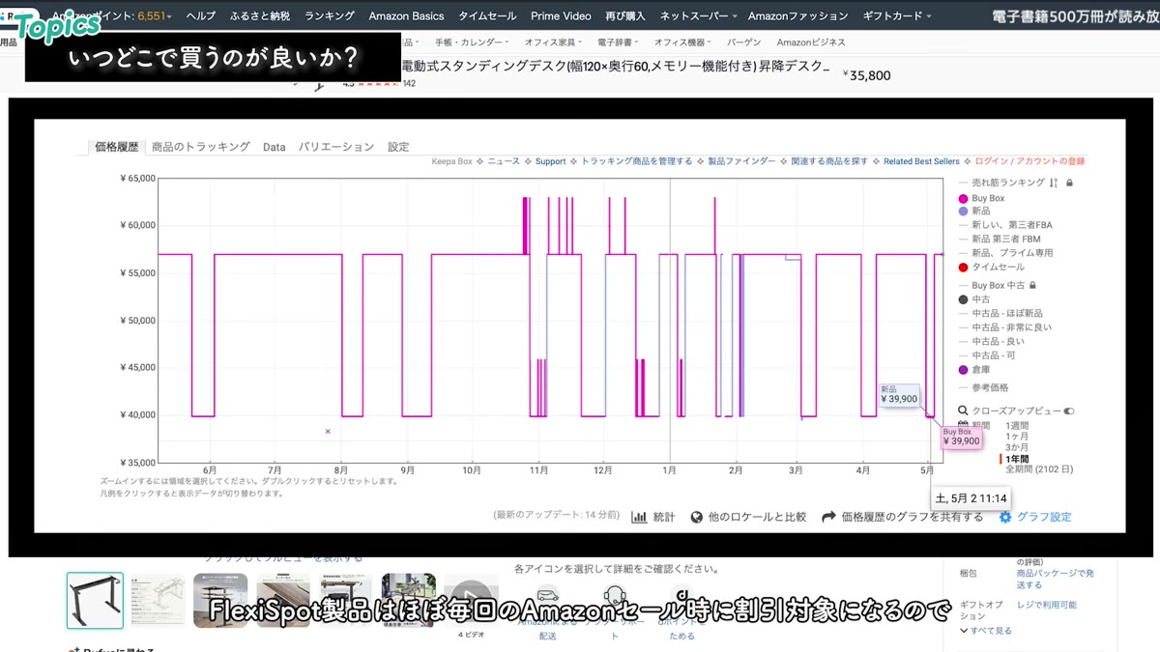Click the share arrow icon beside 価格履歴のグラフを共有する
This screenshot has height=652, width=1160.
tap(828, 517)
